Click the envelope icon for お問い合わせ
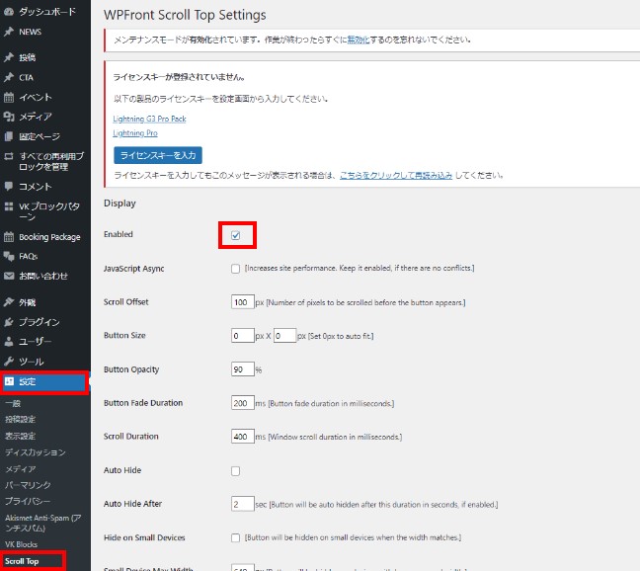 (9, 276)
